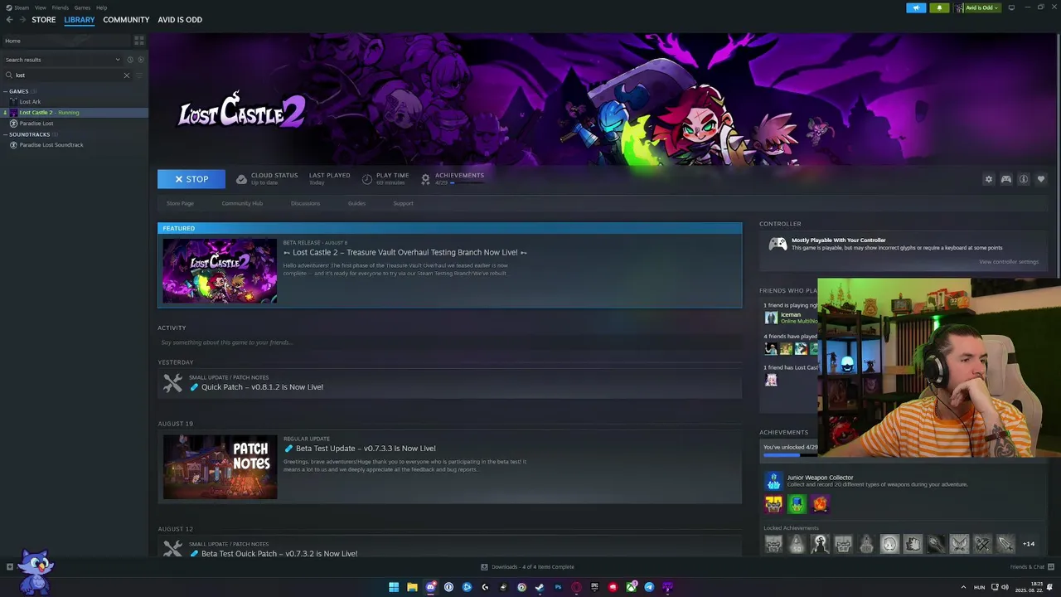Go back with the navigation arrow
Image resolution: width=1061 pixels, height=597 pixels.
pyautogui.click(x=9, y=19)
